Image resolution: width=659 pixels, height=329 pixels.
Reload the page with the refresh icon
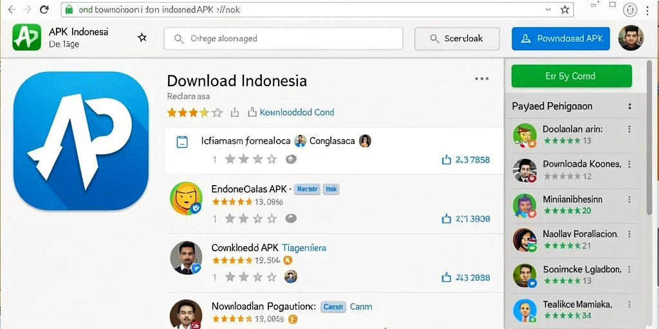coord(44,9)
